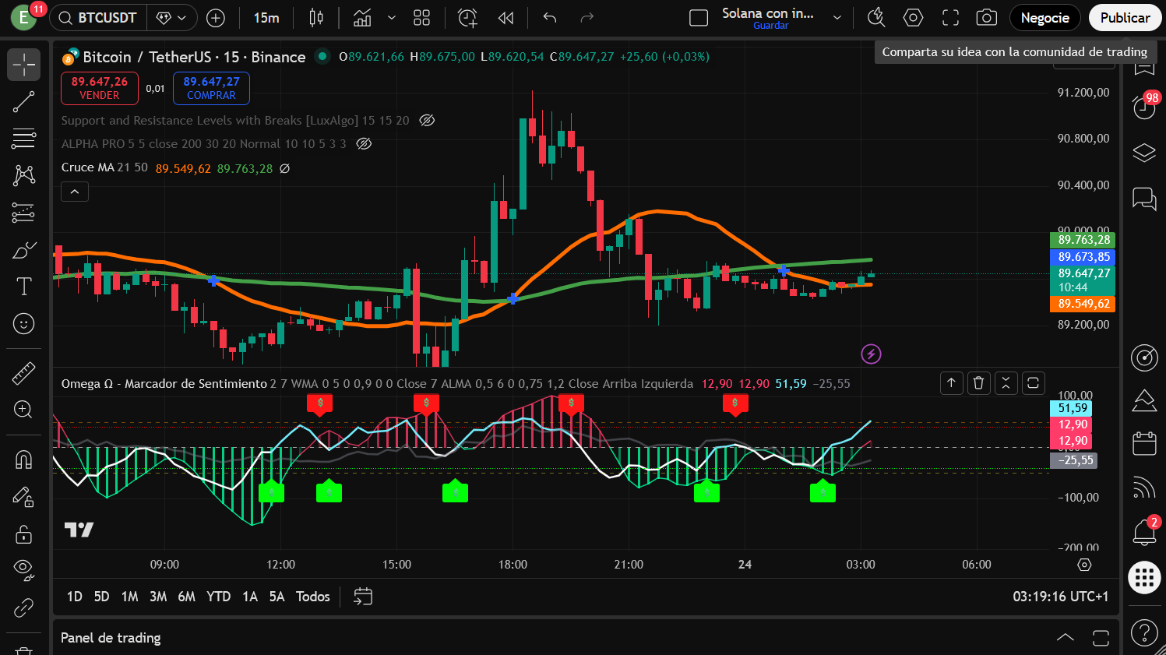This screenshot has width=1166, height=655.
Task: Open the Solana layout dropdown
Action: [837, 17]
